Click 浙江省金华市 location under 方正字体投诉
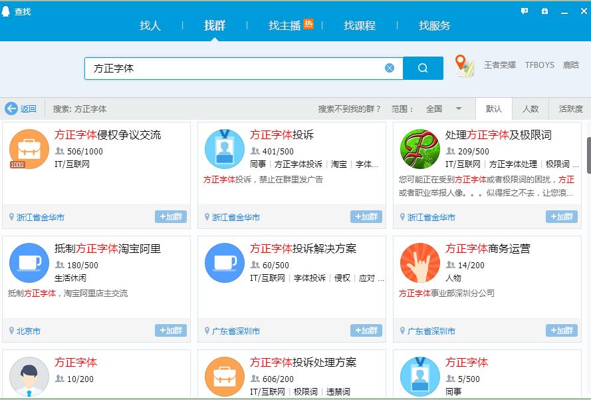Viewport: 591px width, 400px height. click(x=236, y=218)
